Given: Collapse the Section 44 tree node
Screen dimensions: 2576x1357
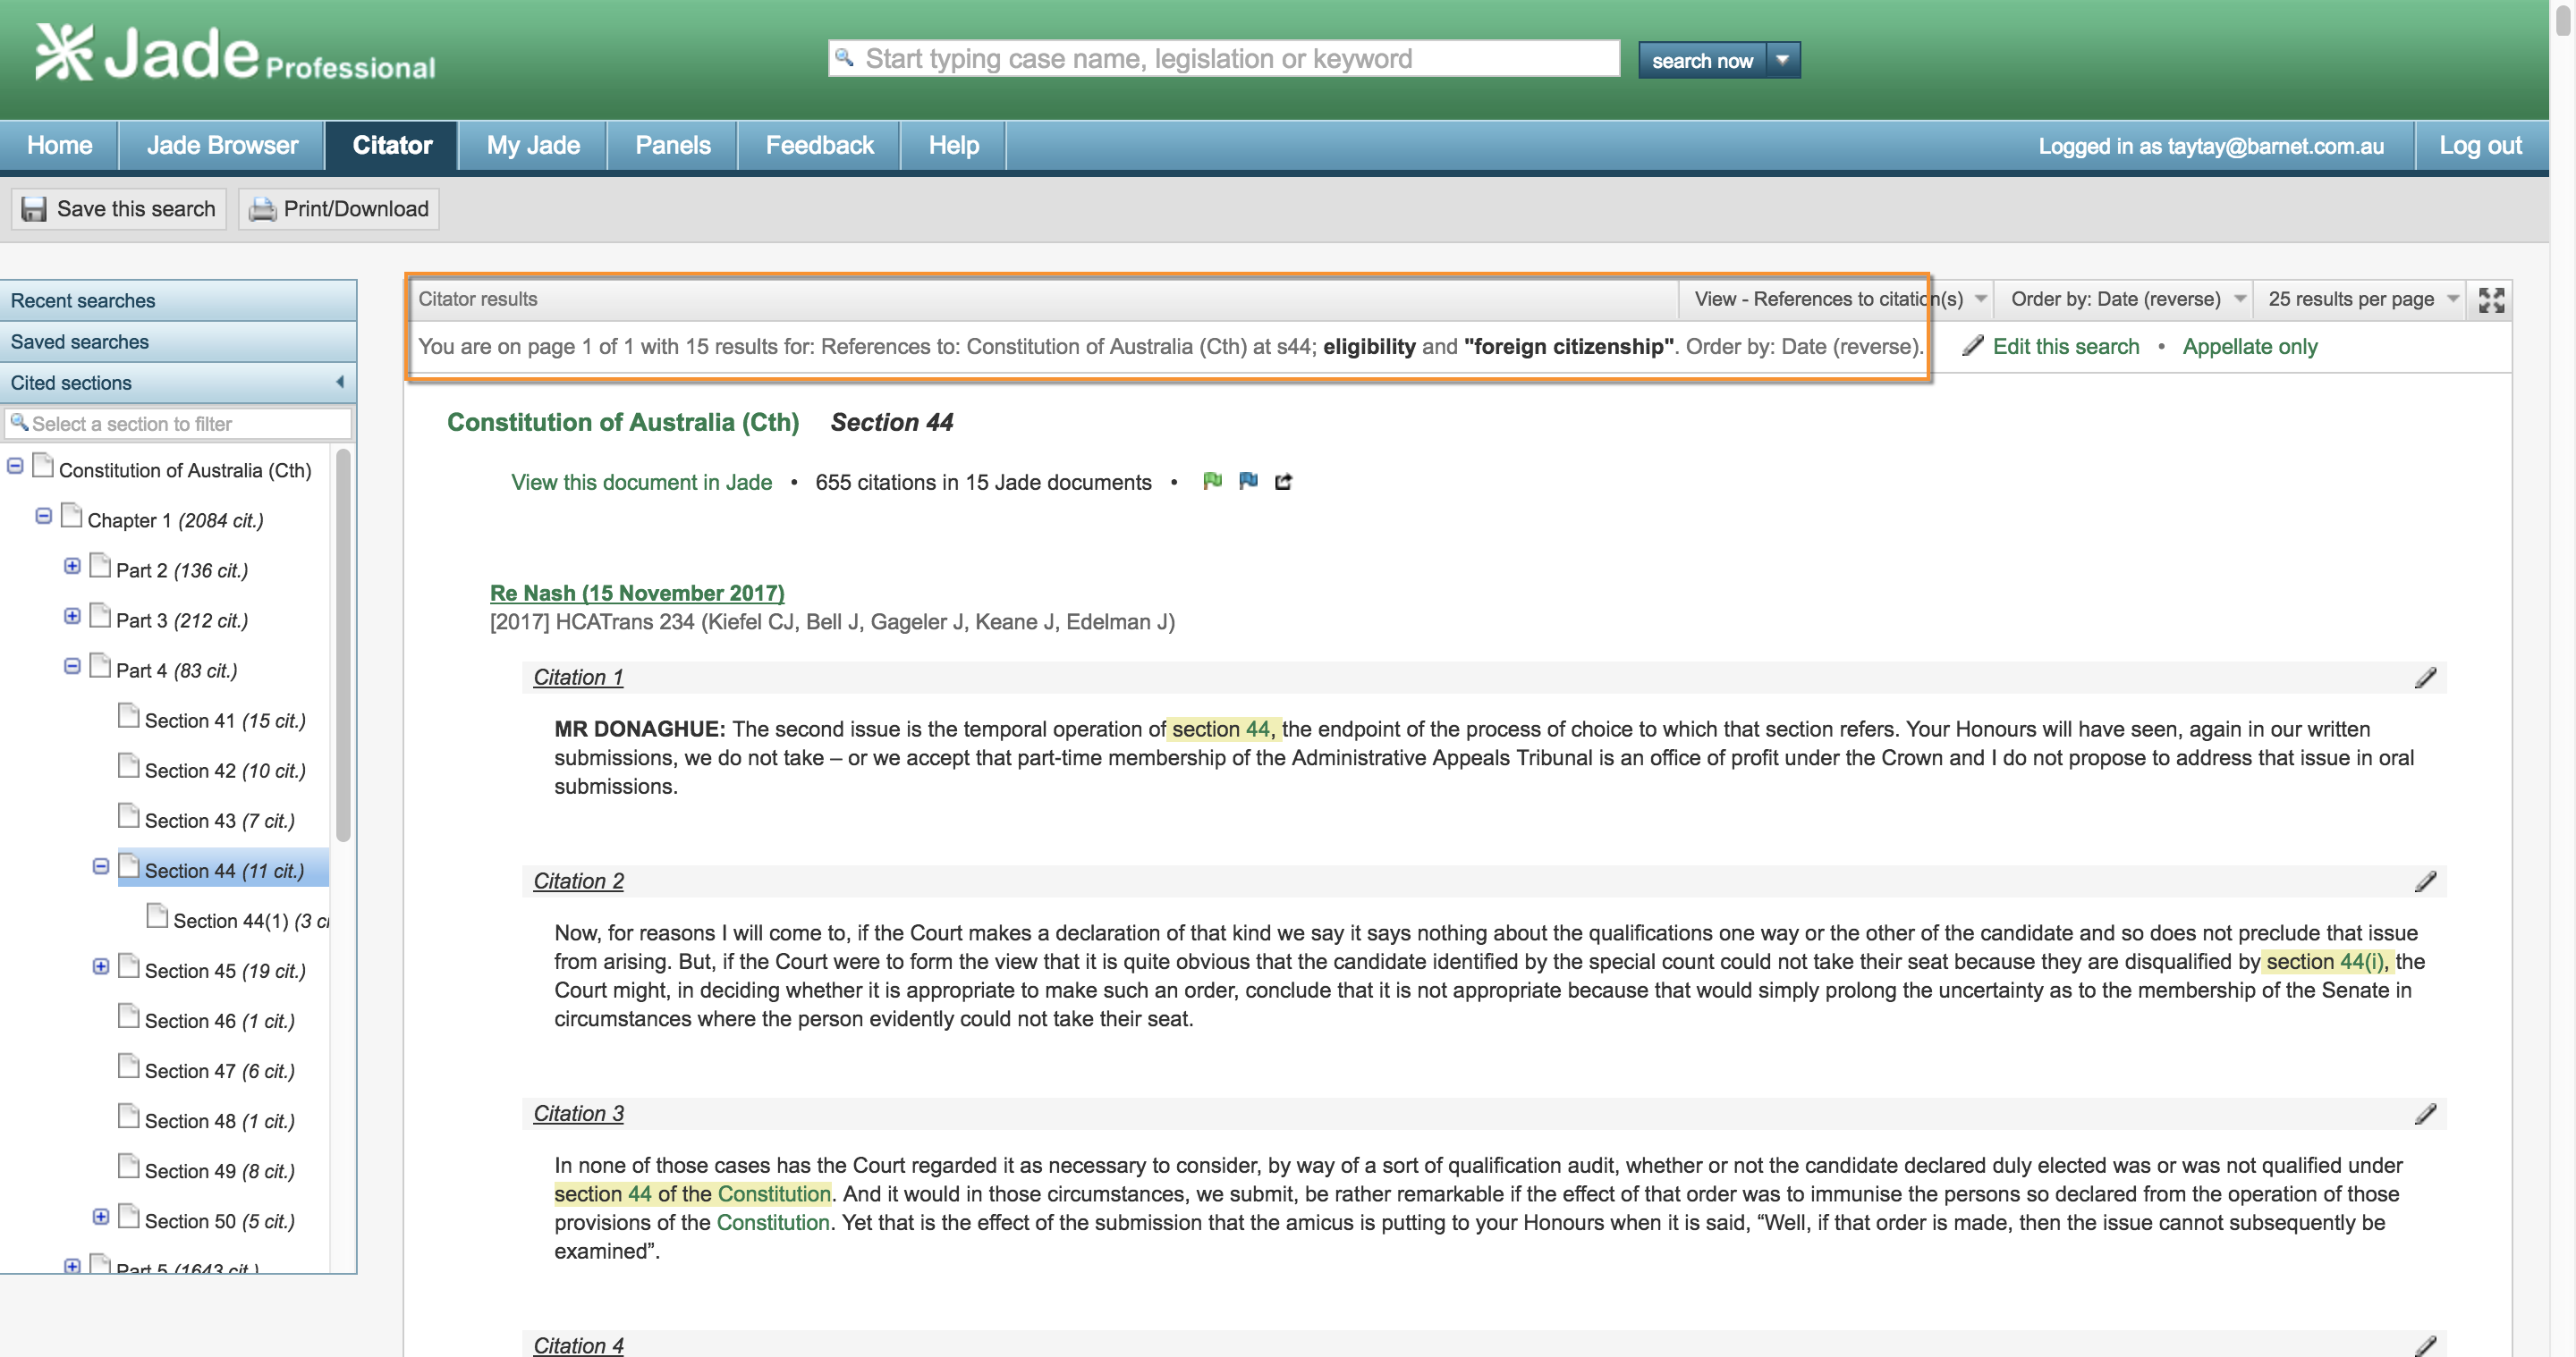Looking at the screenshot, I should [x=101, y=866].
